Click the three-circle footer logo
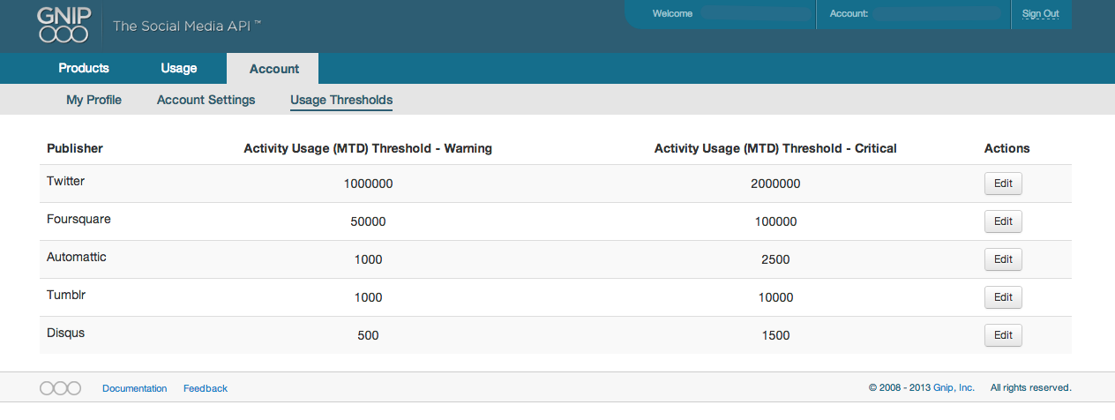This screenshot has height=420, width=1115. coord(61,388)
